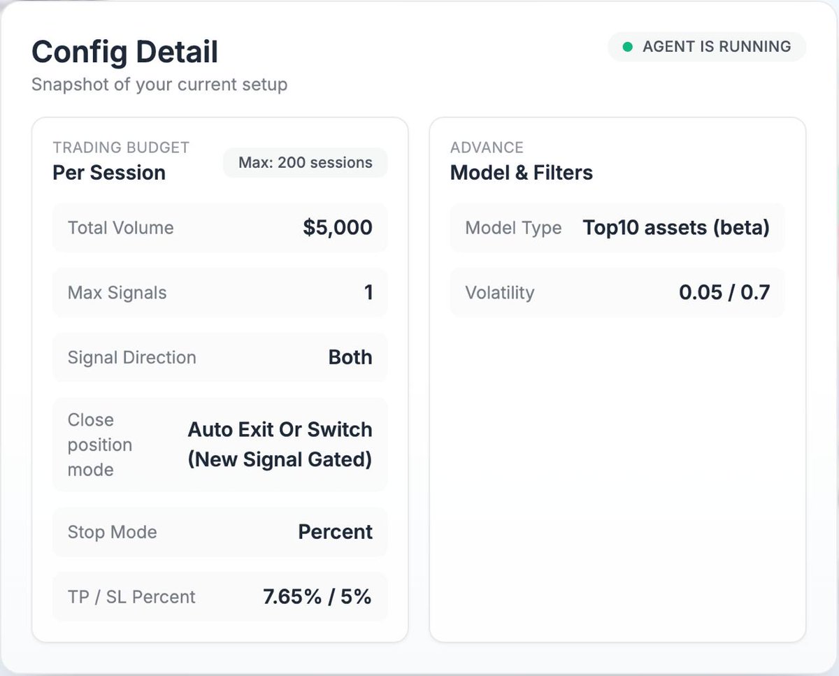Click the 7.65% / 5% value
This screenshot has height=676, width=839.
coord(317,597)
